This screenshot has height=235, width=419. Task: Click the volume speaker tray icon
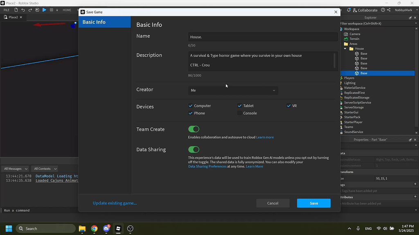pyautogui.click(x=385, y=228)
